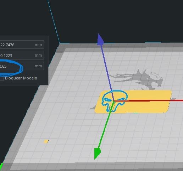
Task: Enable the Bloquear Modelo checkbox
Action: click(x=1, y=78)
